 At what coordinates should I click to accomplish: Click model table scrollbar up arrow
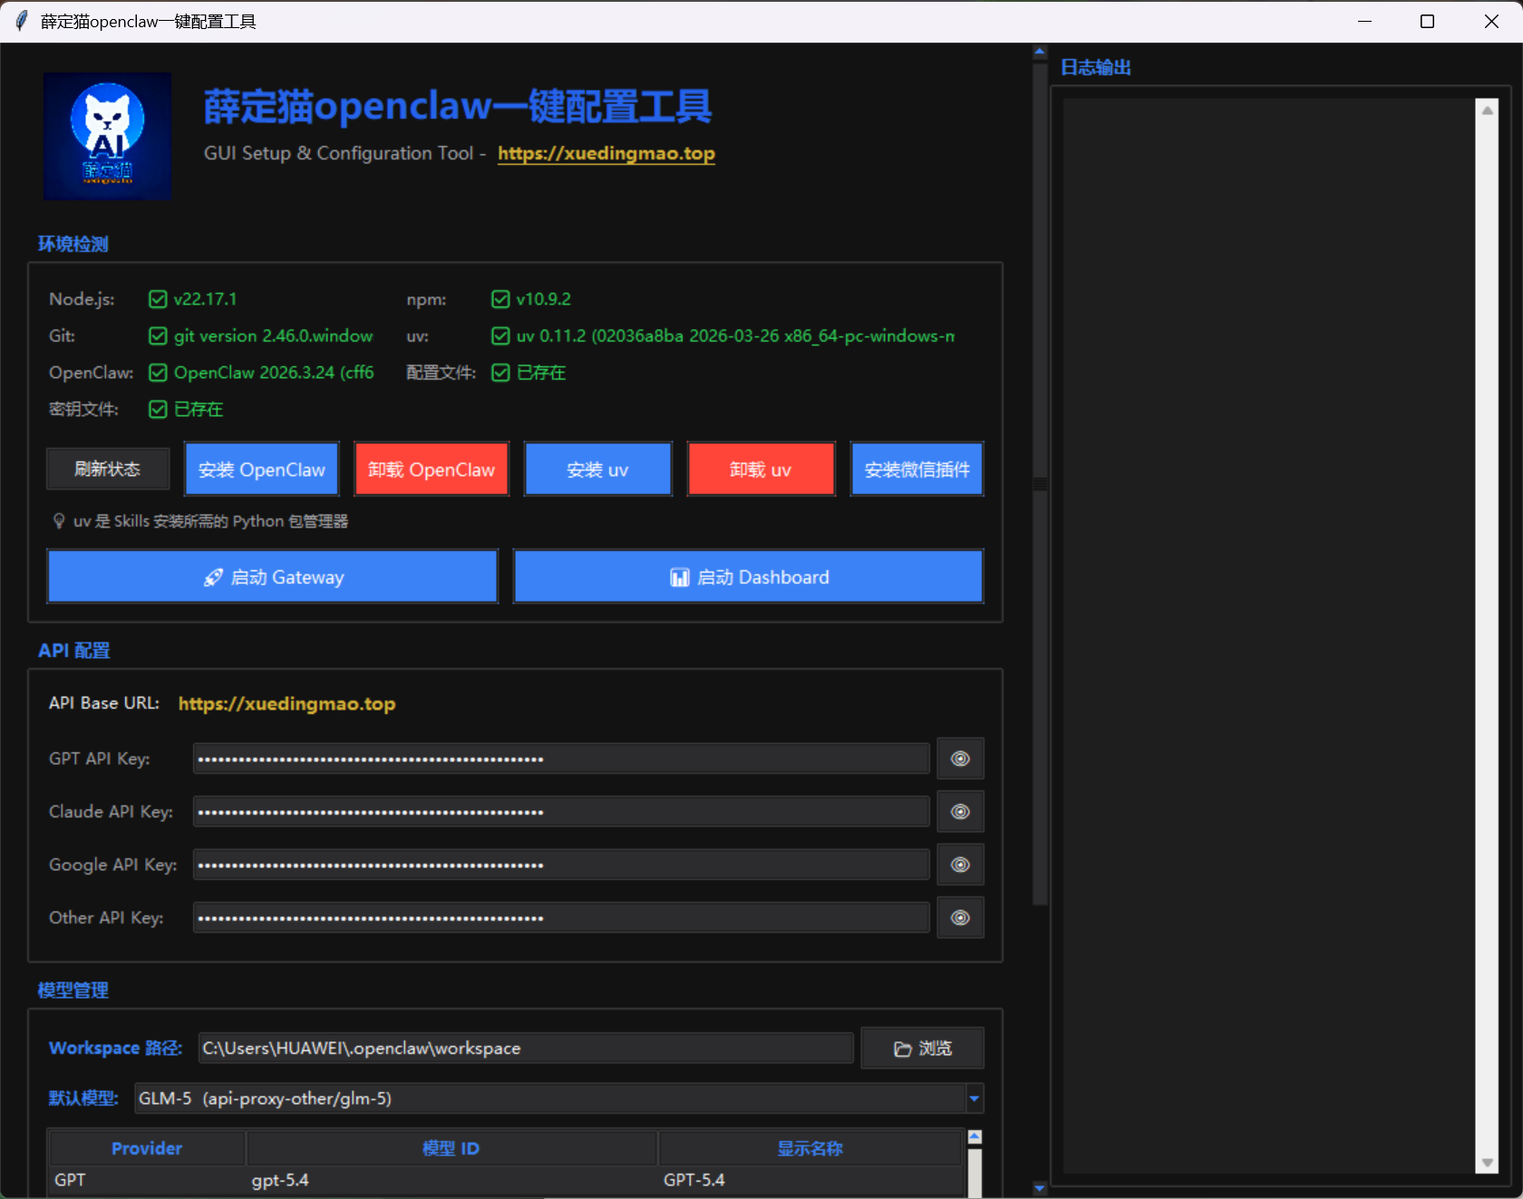975,1136
